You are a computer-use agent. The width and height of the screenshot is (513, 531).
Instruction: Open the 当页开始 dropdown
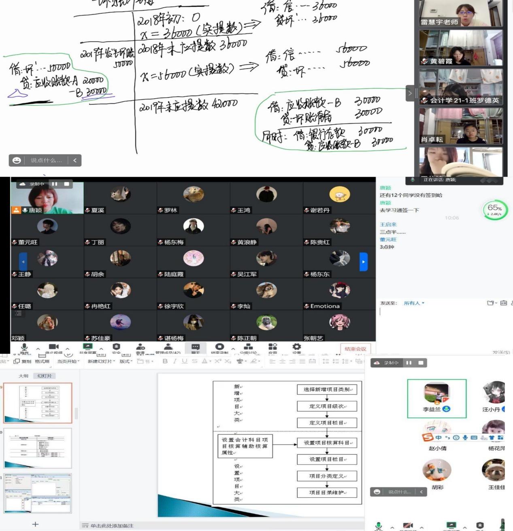pos(68,362)
